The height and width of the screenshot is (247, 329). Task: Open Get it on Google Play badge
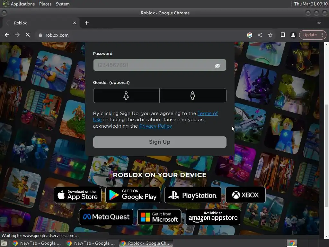coord(133,195)
